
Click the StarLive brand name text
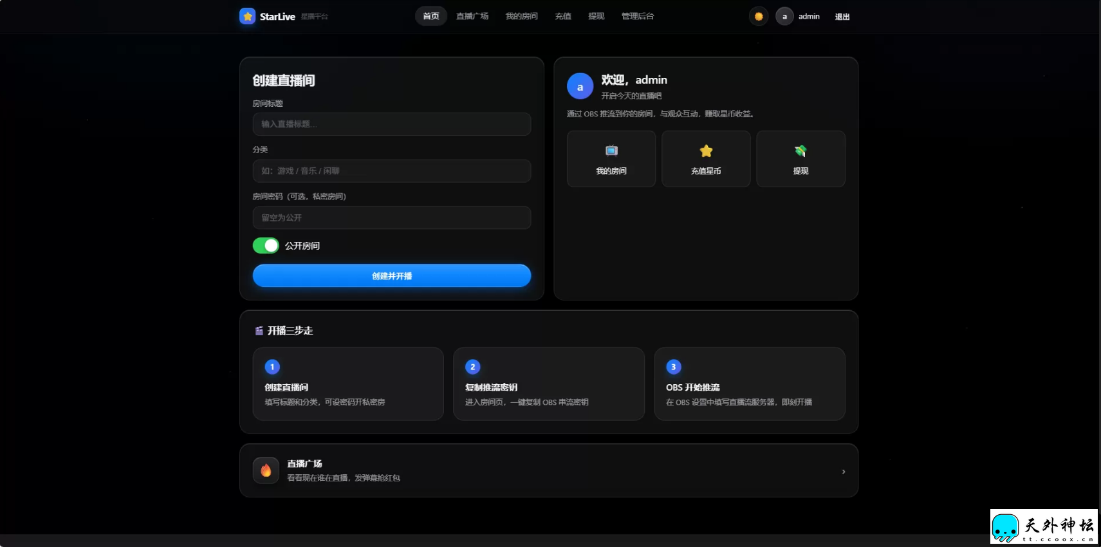(277, 17)
